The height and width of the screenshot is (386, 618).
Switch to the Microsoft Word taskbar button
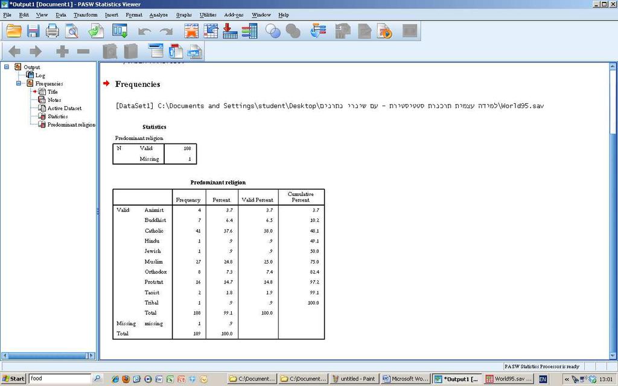tap(405, 379)
